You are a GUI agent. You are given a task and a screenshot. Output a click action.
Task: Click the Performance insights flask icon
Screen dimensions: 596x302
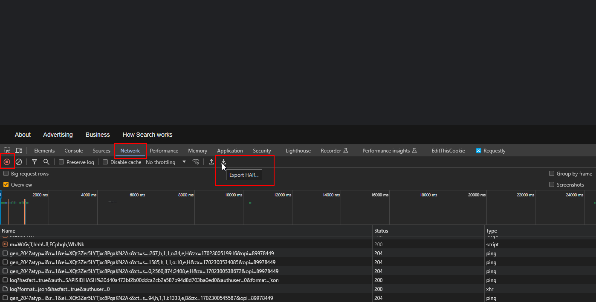pyautogui.click(x=414, y=151)
